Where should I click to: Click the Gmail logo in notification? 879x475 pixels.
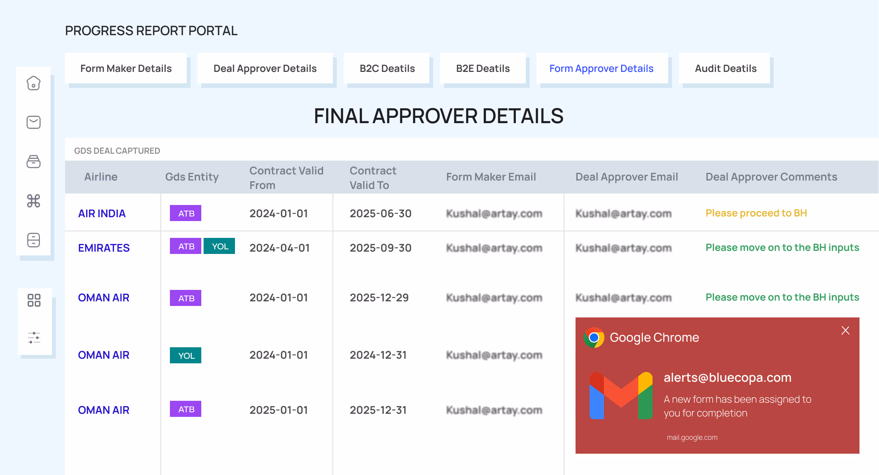click(621, 395)
